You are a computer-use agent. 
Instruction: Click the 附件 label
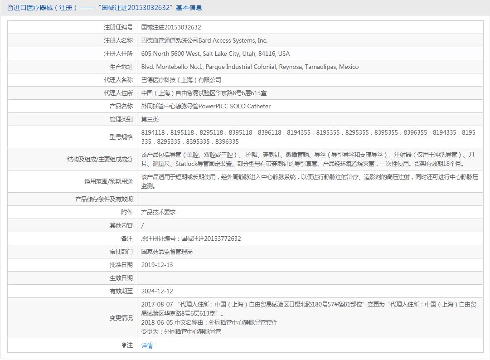coord(127,212)
